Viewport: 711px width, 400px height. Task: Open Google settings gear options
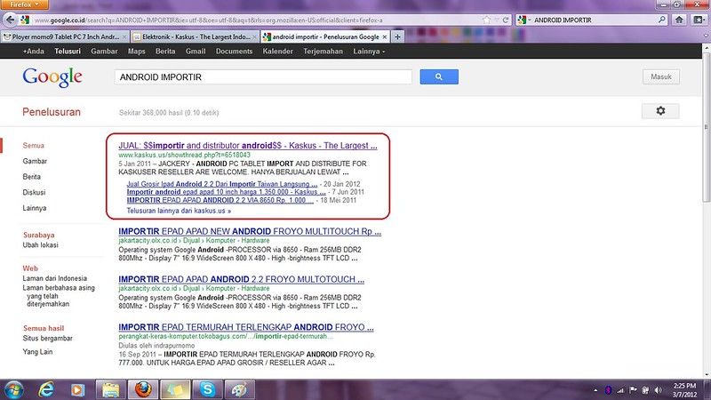(660, 110)
